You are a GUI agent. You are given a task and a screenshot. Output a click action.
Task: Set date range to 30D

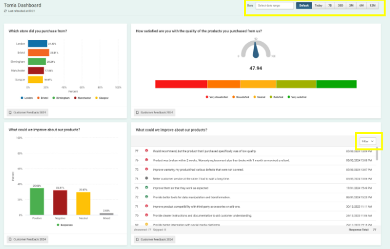tap(340, 6)
